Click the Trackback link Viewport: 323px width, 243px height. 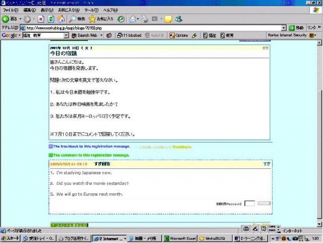point(182,147)
